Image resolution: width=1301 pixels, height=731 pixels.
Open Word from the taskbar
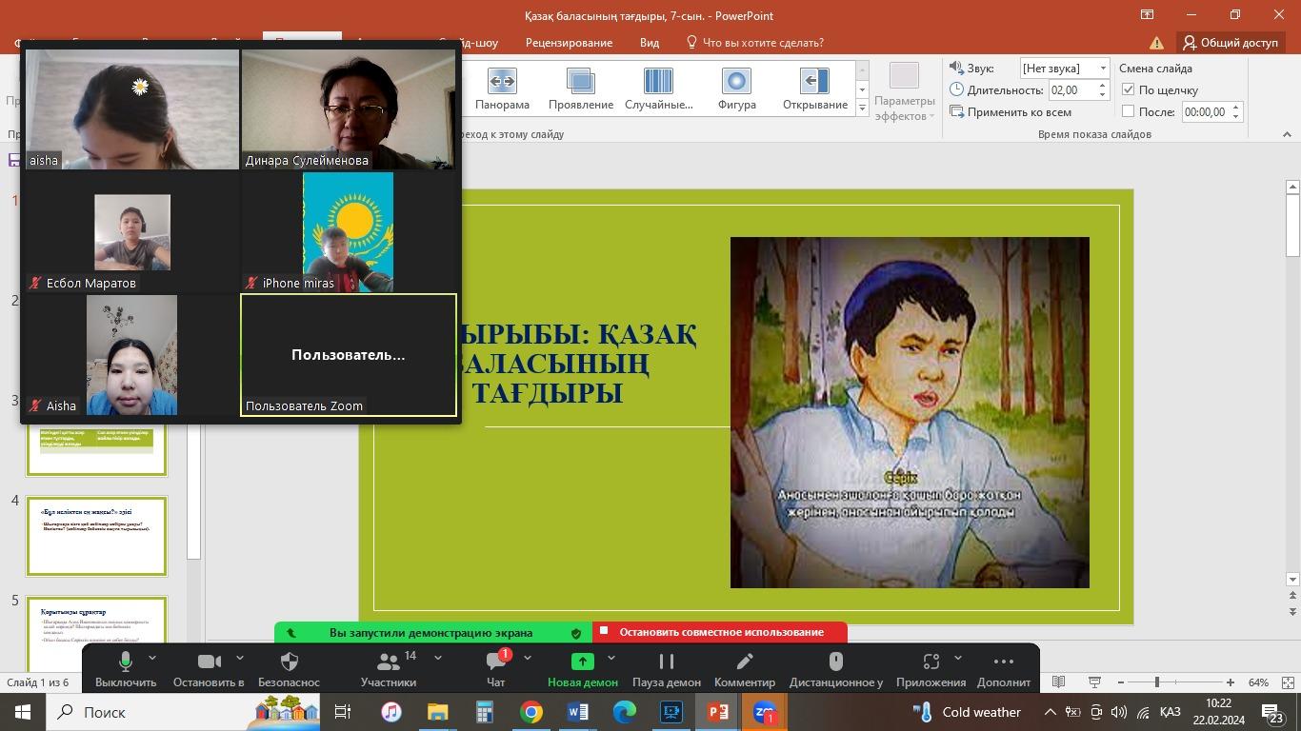click(578, 712)
